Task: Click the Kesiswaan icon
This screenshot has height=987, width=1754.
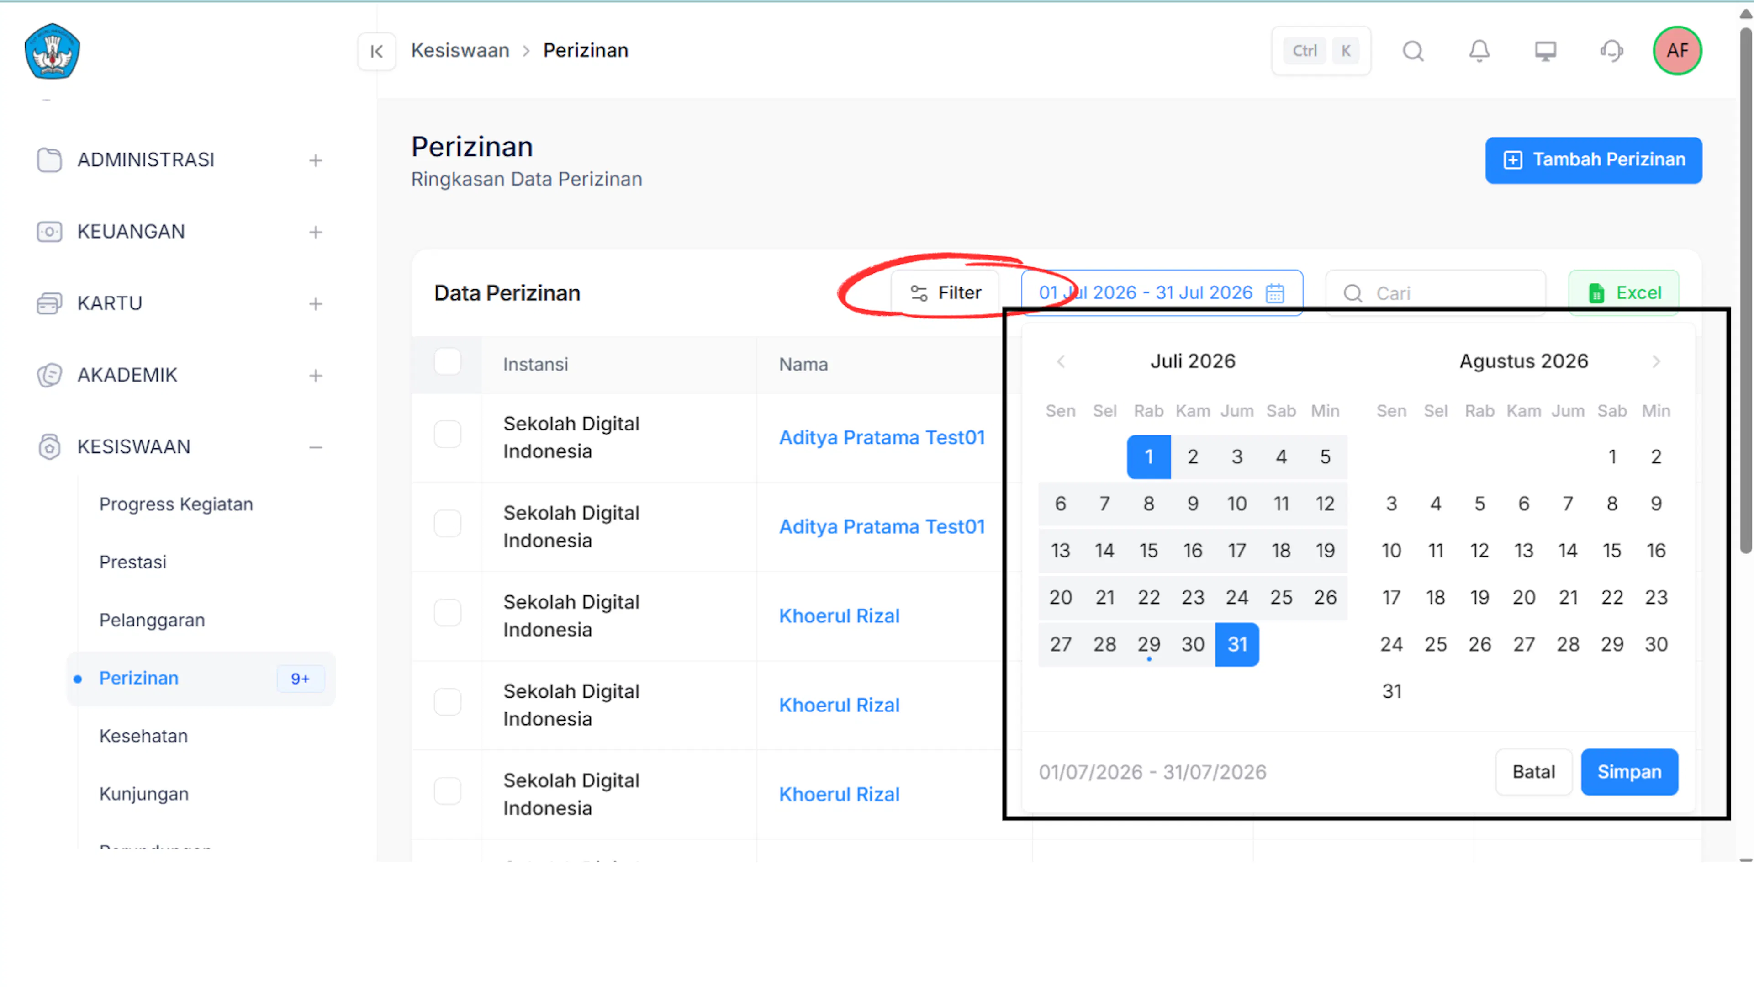Action: [49, 447]
